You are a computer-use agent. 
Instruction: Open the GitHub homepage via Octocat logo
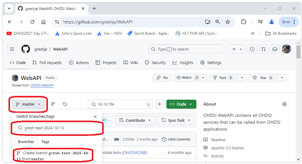tap(26, 49)
